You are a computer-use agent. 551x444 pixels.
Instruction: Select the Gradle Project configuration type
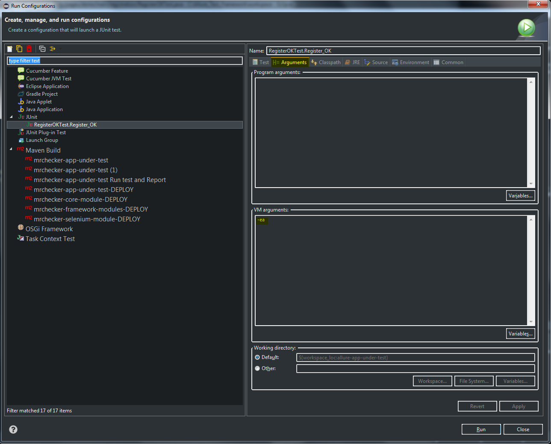click(x=41, y=94)
